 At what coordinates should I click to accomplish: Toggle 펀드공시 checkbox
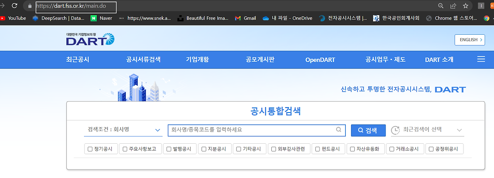(x=318, y=149)
